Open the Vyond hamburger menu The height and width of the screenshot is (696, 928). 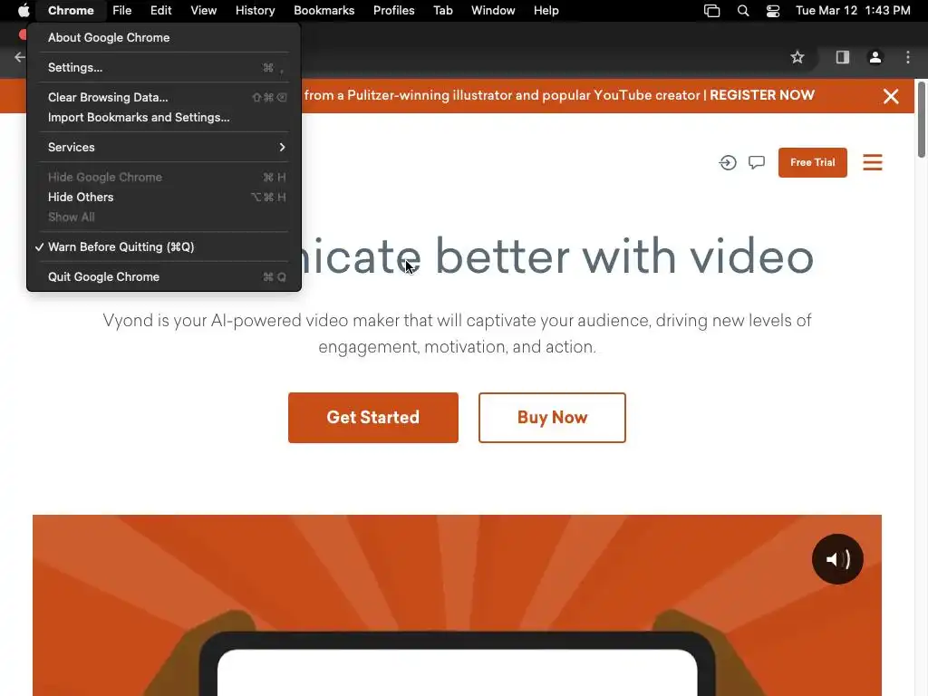[x=873, y=162]
